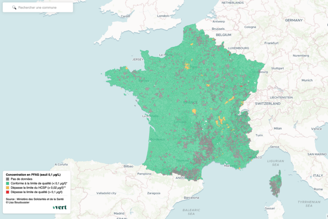Viewport: 328px width, 219px height.
Task: Click the gray 'Pas de données' legend swatch
Action: (x=8, y=179)
